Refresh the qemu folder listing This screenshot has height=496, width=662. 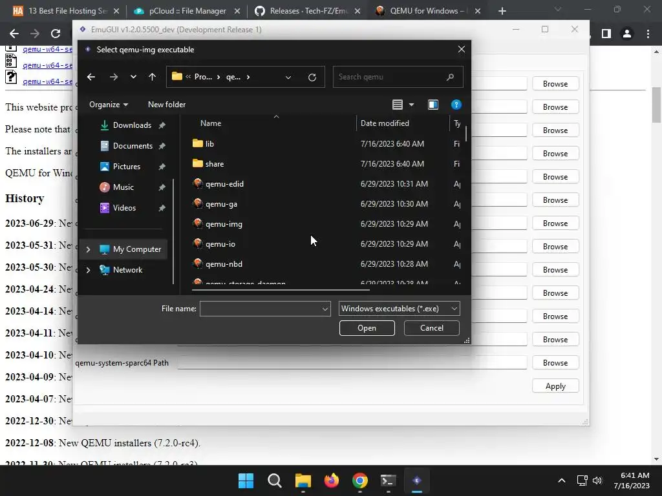312,77
